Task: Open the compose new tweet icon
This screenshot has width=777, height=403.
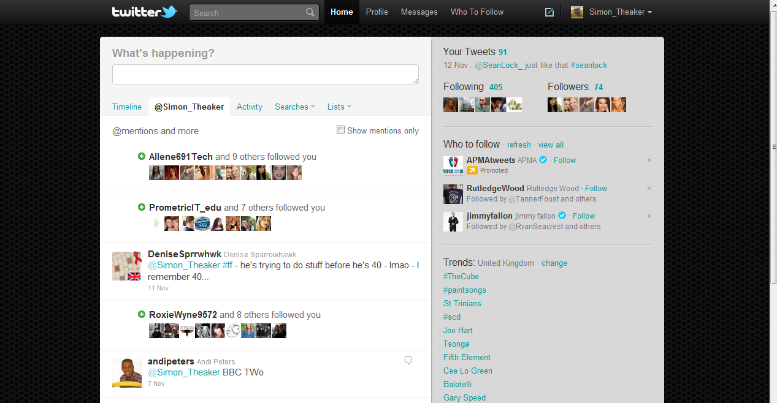Action: pyautogui.click(x=549, y=12)
